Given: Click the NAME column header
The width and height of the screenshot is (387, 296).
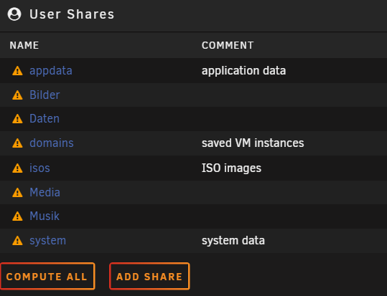Looking at the screenshot, I should coord(24,45).
